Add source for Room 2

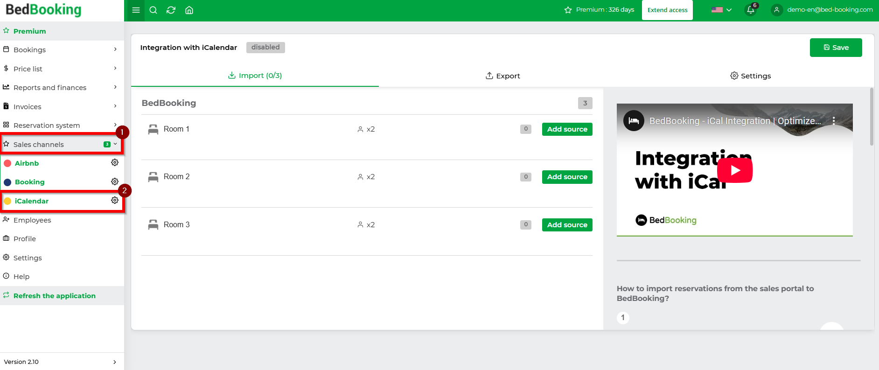567,177
